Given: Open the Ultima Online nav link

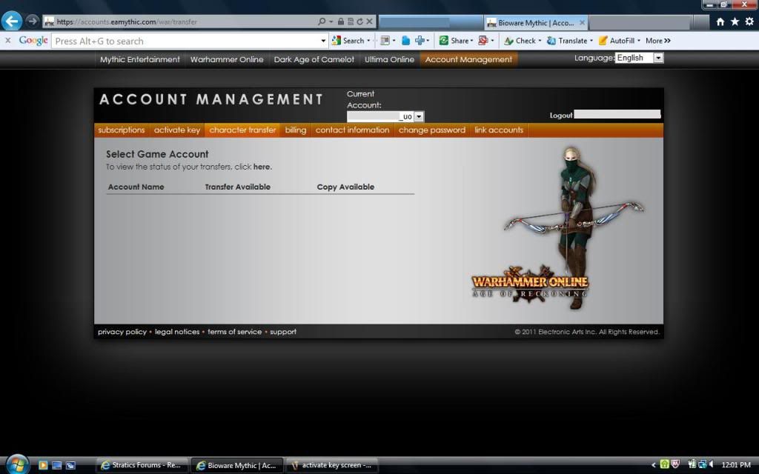Looking at the screenshot, I should (389, 59).
